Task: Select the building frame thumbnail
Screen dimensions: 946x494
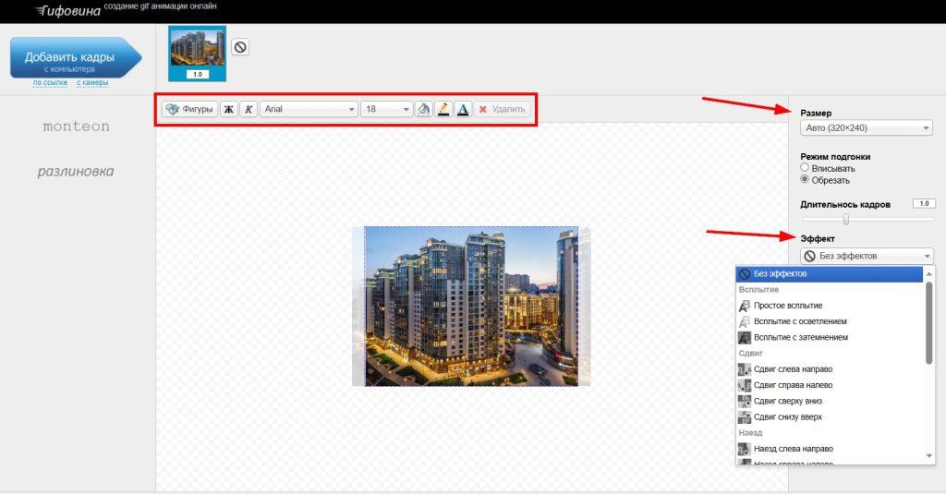Action: tap(198, 53)
